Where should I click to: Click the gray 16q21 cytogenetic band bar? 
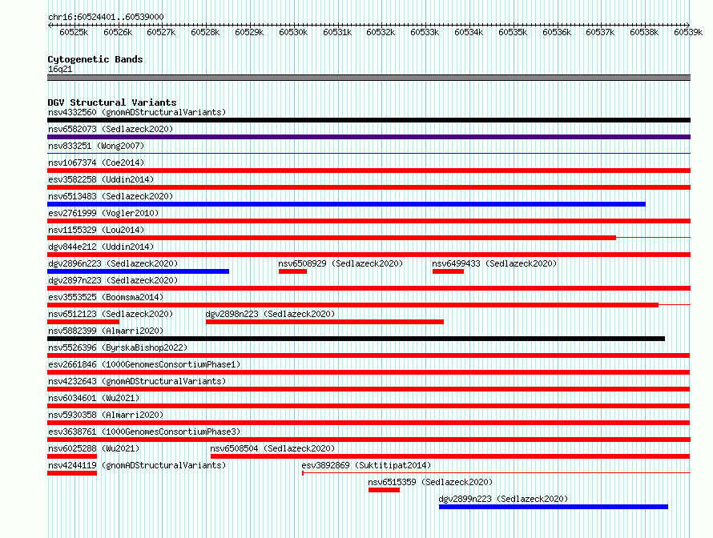click(x=369, y=78)
